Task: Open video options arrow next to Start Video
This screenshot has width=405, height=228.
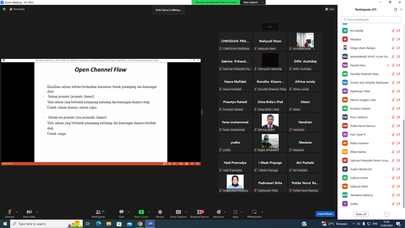Action: point(37,212)
